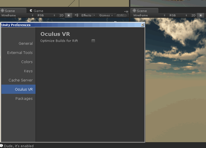Image resolution: width=206 pixels, height=148 pixels.
Task: Toggle 2D mode in left Scene view
Action: click(61, 15)
